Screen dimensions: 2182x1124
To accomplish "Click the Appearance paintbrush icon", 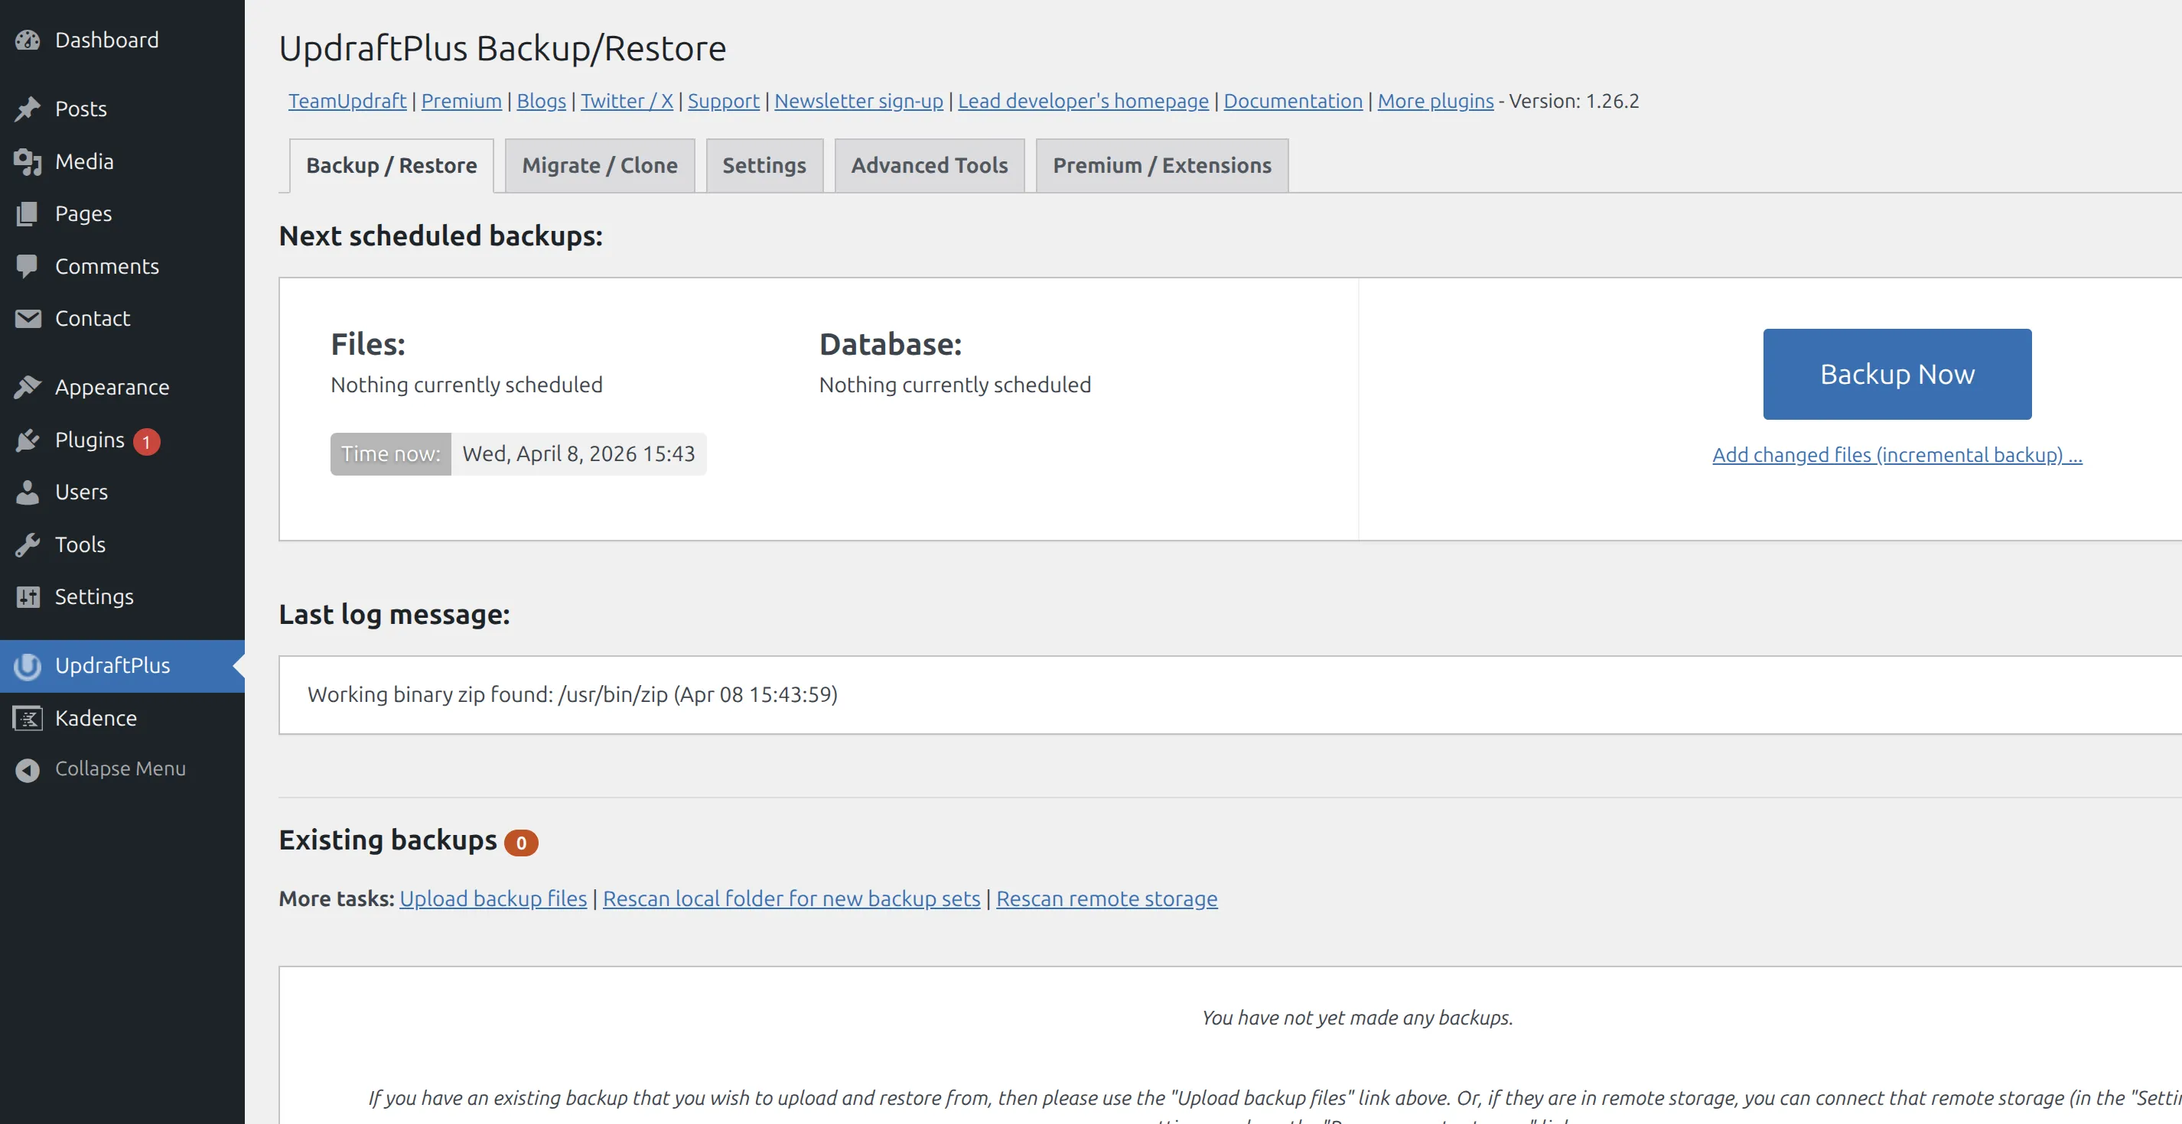I will [27, 387].
